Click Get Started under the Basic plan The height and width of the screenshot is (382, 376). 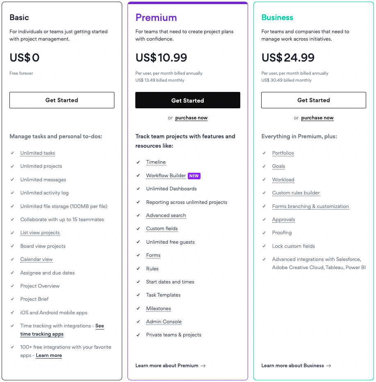coord(62,100)
